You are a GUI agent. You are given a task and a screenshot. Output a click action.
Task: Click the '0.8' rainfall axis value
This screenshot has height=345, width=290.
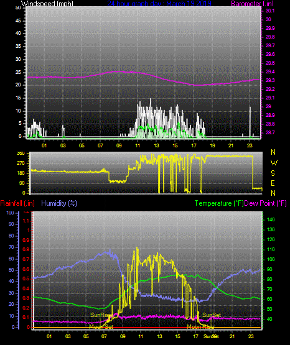(26, 250)
